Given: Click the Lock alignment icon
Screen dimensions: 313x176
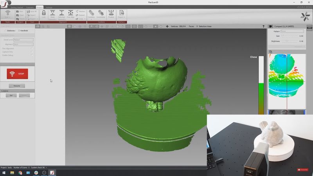Looking at the screenshot, I should point(43,14).
